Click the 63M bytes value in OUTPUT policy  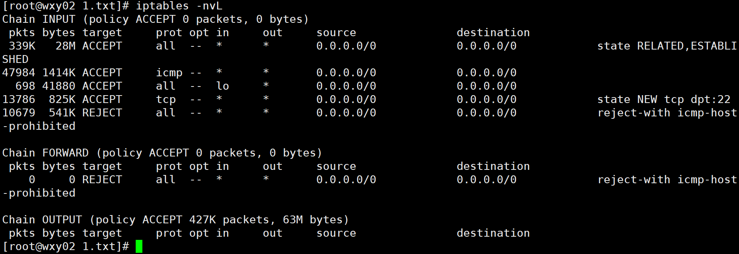(293, 220)
